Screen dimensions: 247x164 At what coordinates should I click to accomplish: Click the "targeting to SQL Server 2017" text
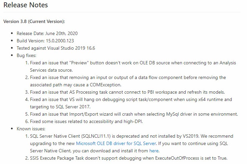(60, 107)
